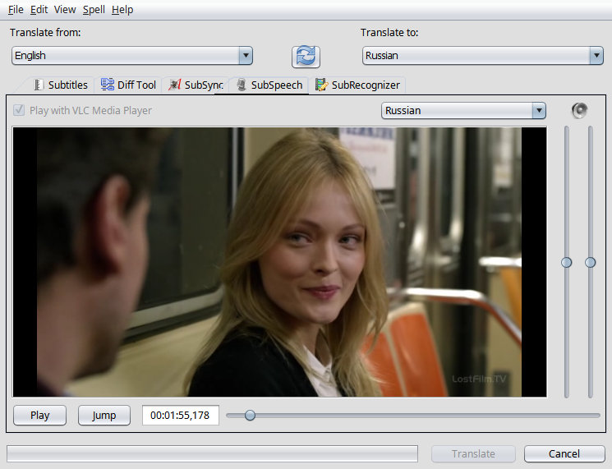Viewport: 612px width, 469px height.
Task: Click the timestamp field 00:01:55,178
Action: click(181, 415)
